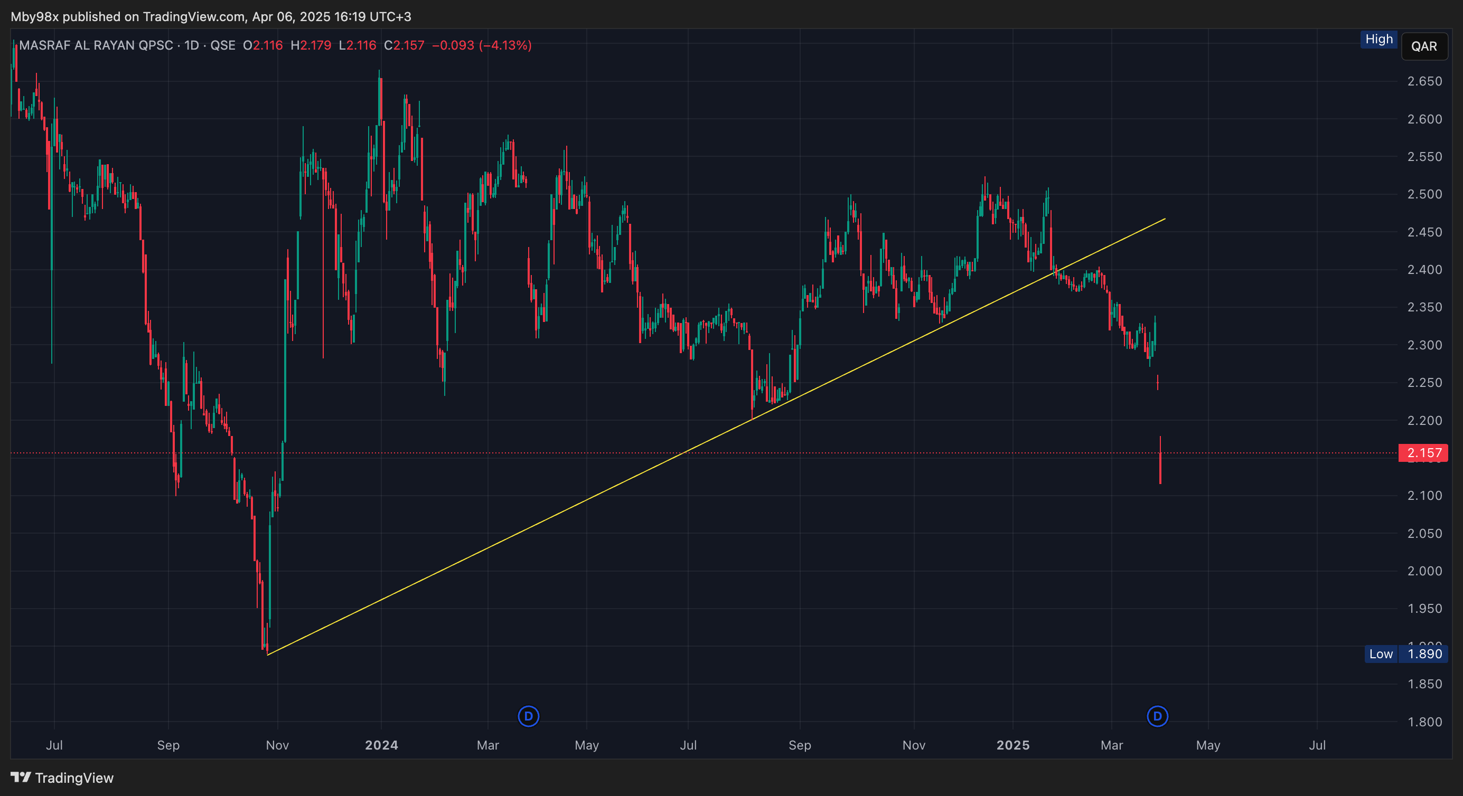
Task: Click the 2.500 price axis label
Action: 1424,194
